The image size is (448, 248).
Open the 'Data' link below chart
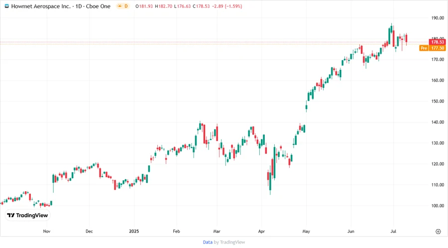click(x=208, y=243)
